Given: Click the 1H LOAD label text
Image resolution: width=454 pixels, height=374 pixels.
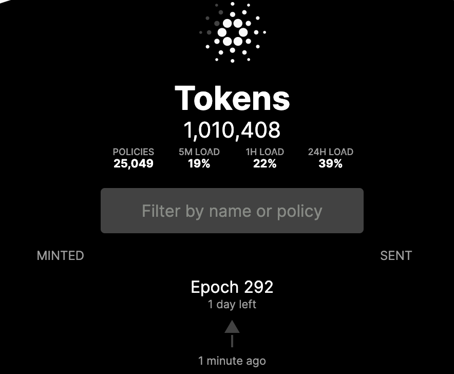Looking at the screenshot, I should point(265,152).
